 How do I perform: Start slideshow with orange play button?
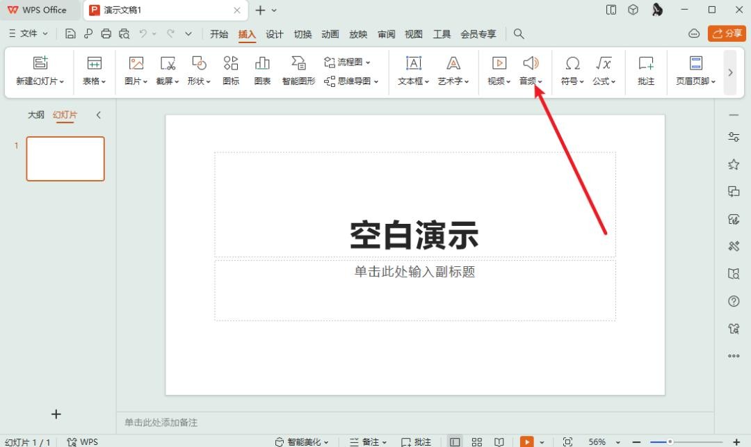click(525, 441)
